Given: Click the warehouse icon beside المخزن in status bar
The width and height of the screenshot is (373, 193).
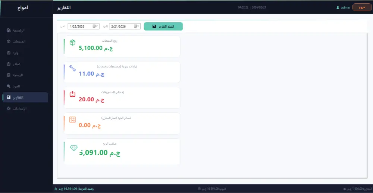Looking at the screenshot, I should click(345, 189).
